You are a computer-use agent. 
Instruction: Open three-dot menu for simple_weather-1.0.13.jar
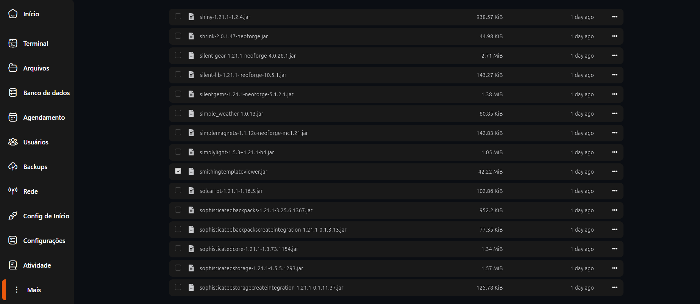[x=614, y=114]
